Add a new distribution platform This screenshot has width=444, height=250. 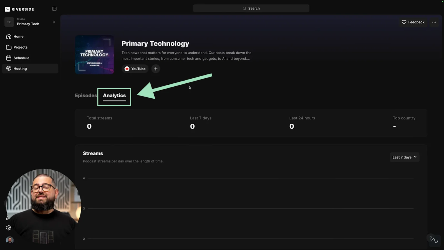[x=156, y=69]
